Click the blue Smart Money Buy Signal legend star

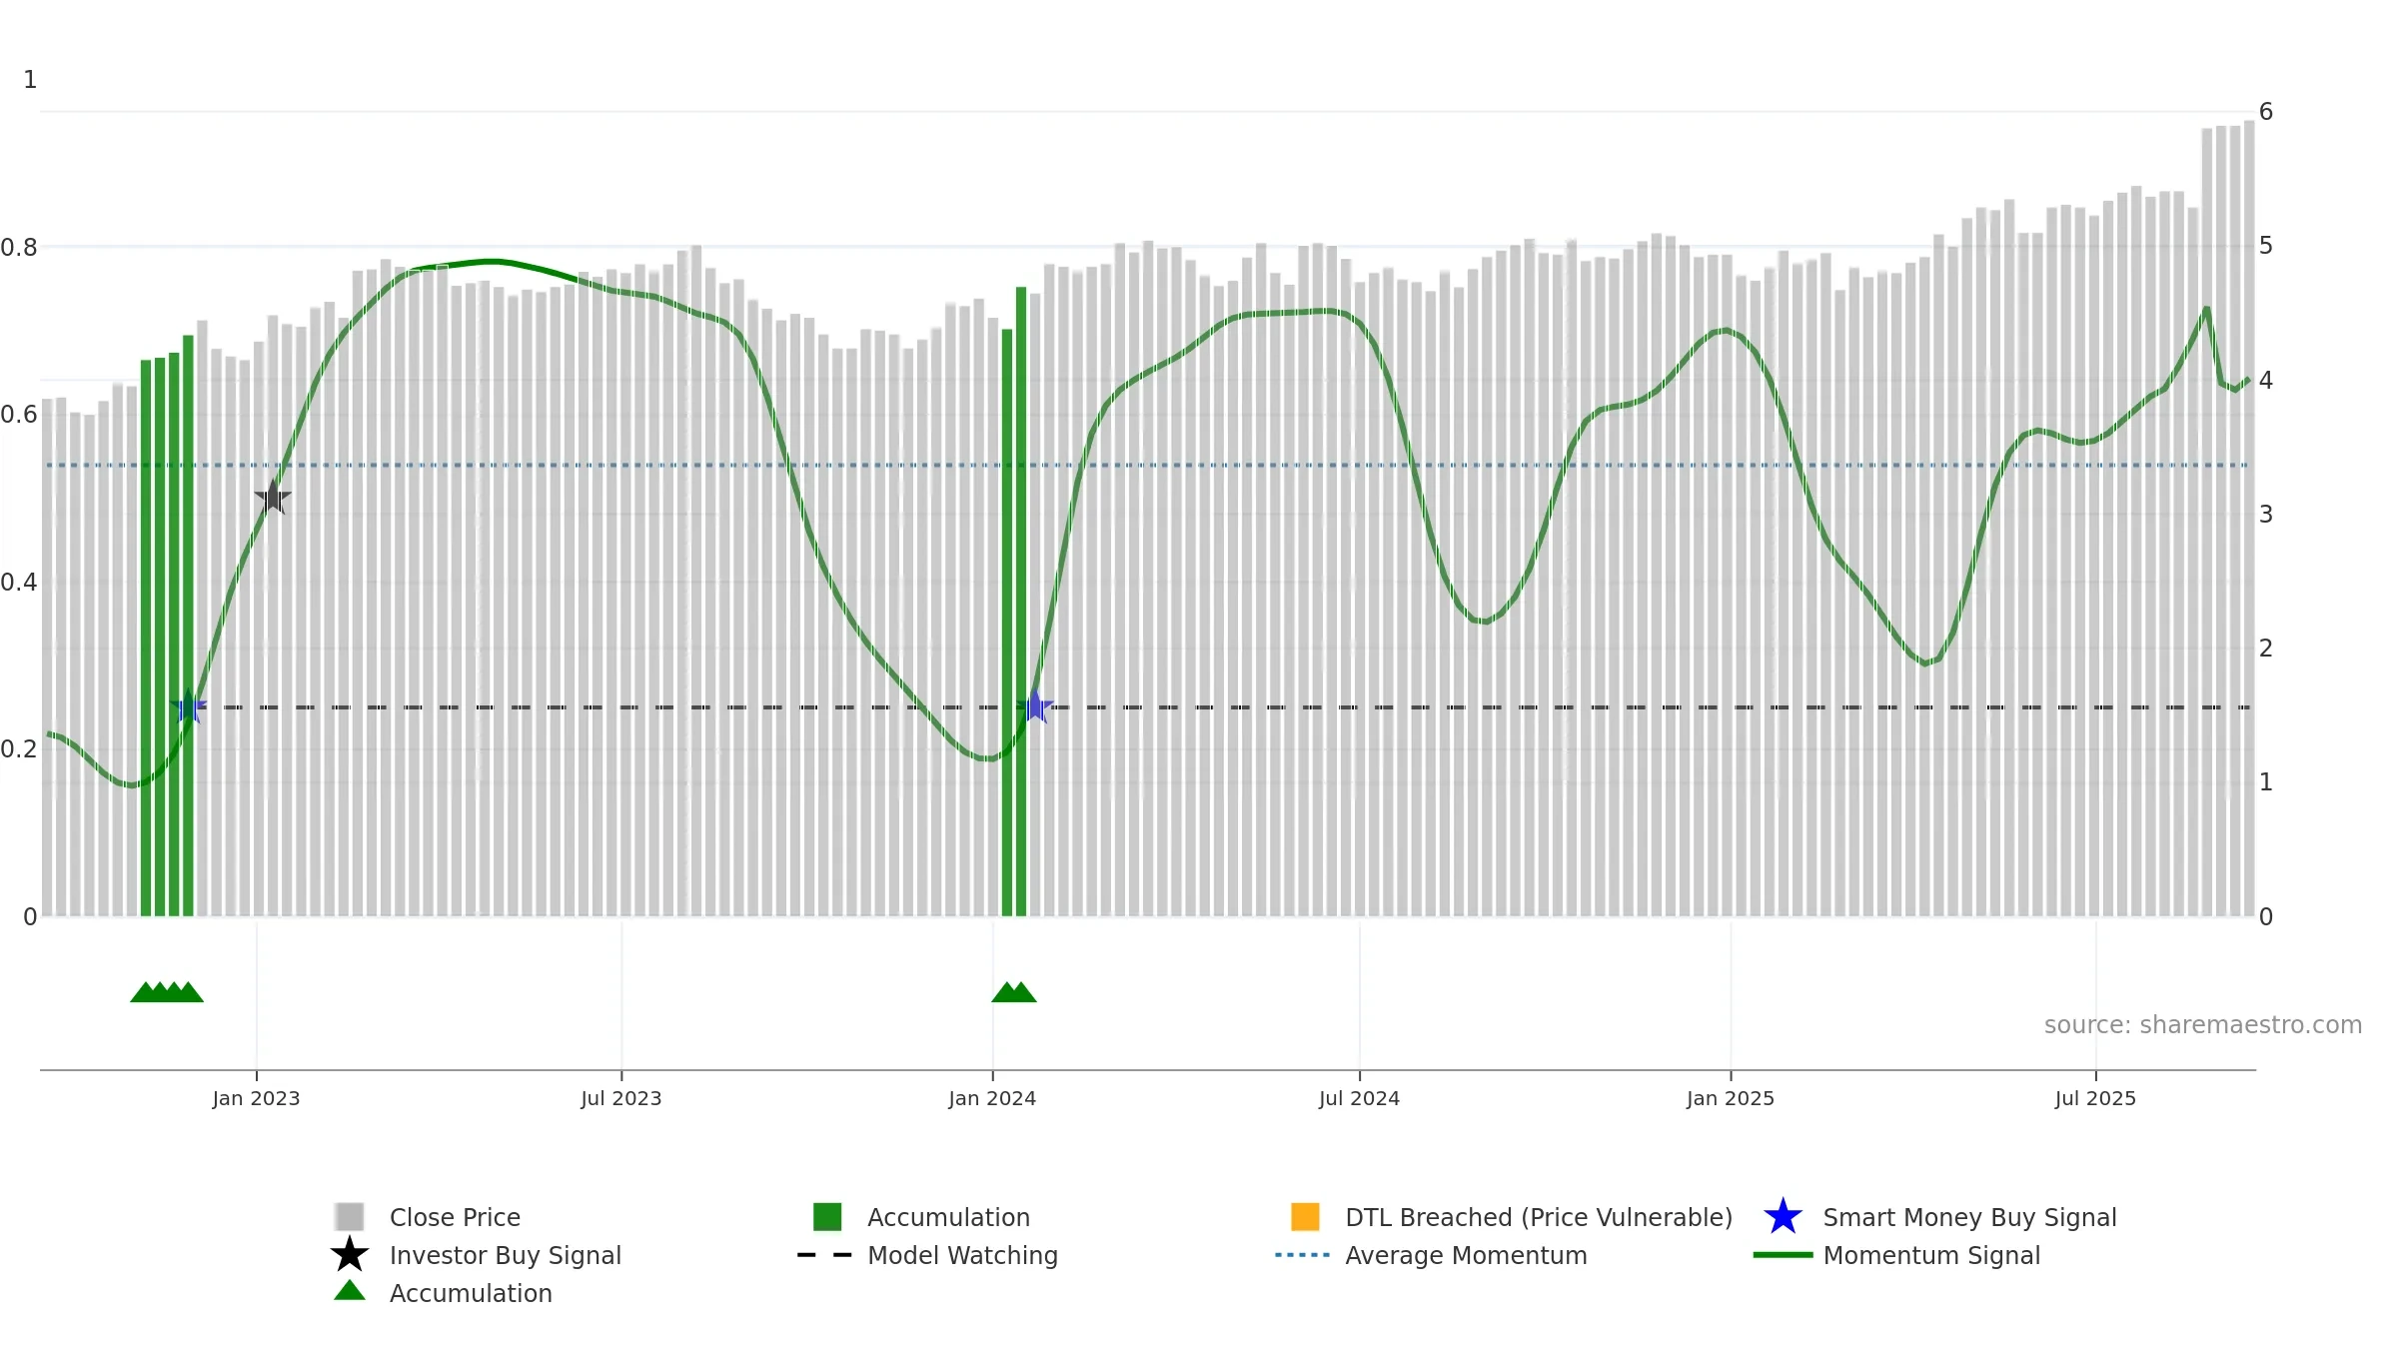click(1783, 1217)
